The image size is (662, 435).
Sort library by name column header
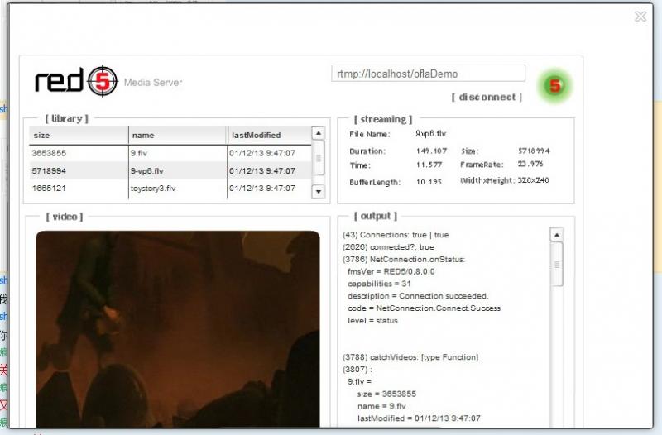(178, 135)
